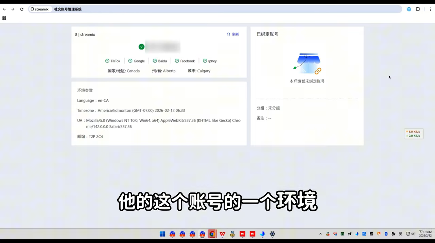Open the browser three-dot menu
This screenshot has height=243, width=435.
431,9
